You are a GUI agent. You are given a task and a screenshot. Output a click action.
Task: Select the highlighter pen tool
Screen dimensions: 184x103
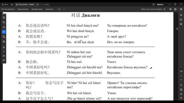tap(4, 27)
